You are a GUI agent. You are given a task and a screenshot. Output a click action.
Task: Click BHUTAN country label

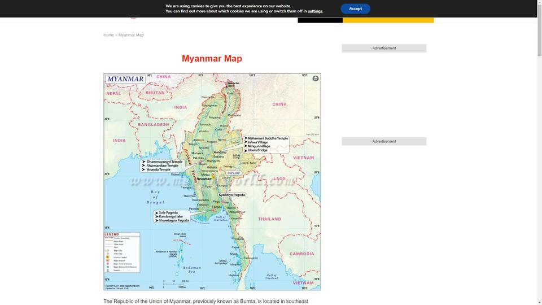pos(155,93)
